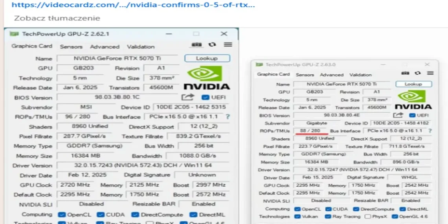Image resolution: width=448 pixels, height=224 pixels.
Task: Click Digital Signature value WHQL
Action: click(409, 177)
